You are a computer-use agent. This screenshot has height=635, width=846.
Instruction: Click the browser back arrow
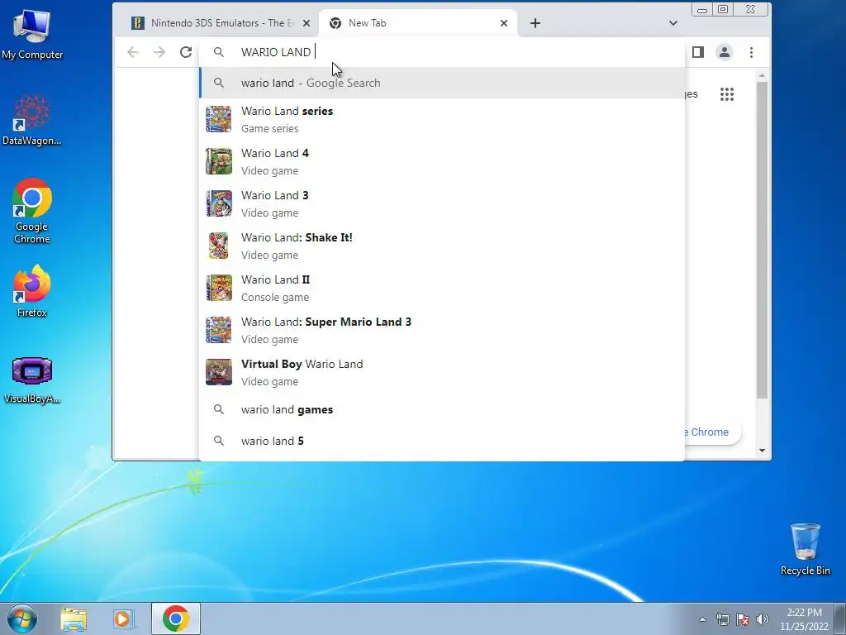coord(133,52)
